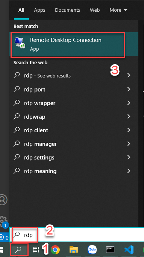Click the magnifier icon beside 'rdp meaning'
The image size is (144, 257).
(17, 171)
